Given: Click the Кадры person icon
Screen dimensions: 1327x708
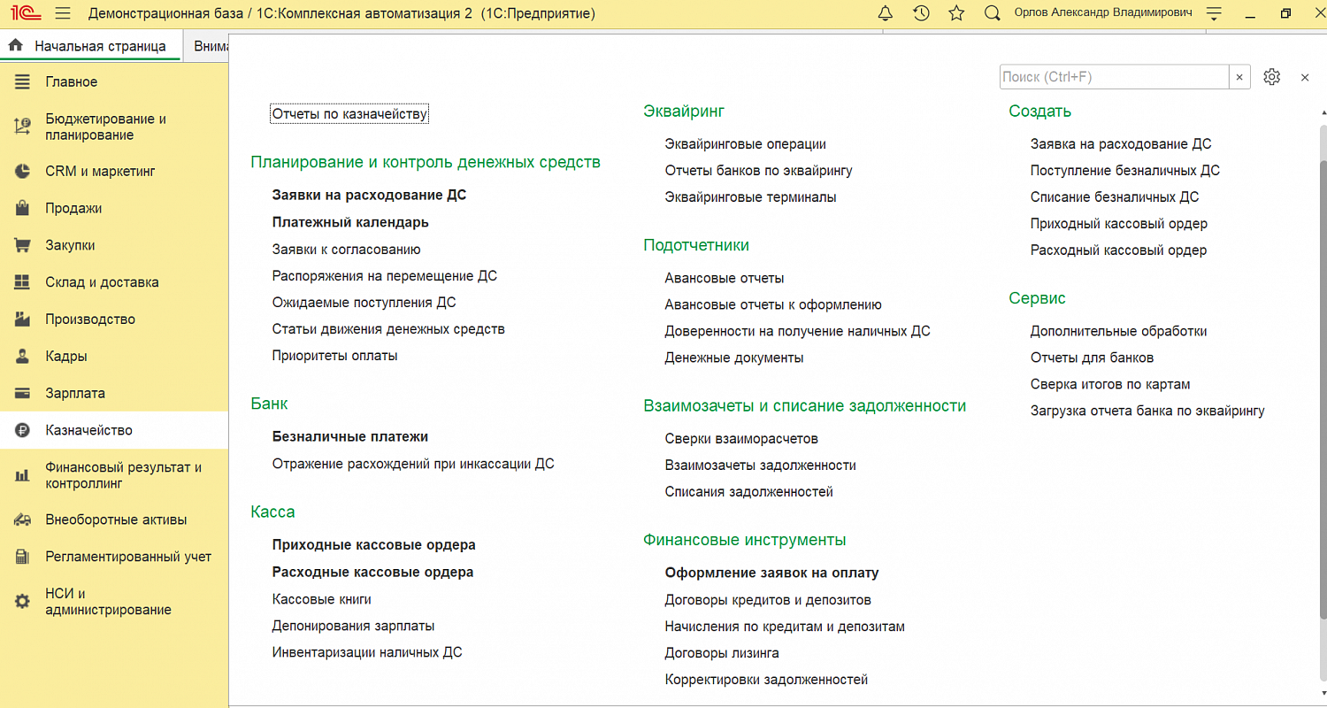Looking at the screenshot, I should (23, 357).
